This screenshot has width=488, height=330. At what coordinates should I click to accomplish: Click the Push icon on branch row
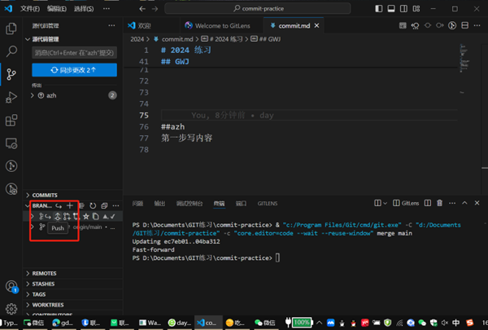coord(58,216)
